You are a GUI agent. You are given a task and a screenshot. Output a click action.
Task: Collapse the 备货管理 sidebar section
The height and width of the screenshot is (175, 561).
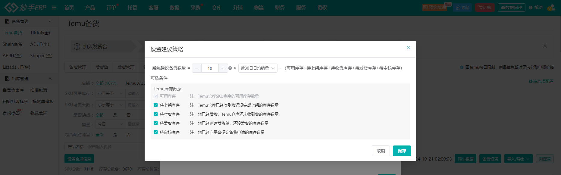pyautogui.click(x=50, y=21)
